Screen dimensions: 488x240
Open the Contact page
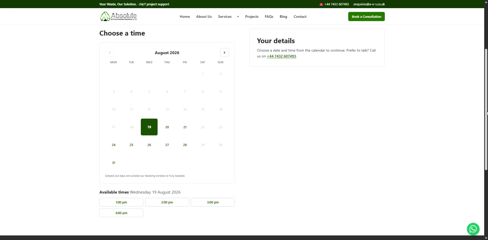pos(300,17)
